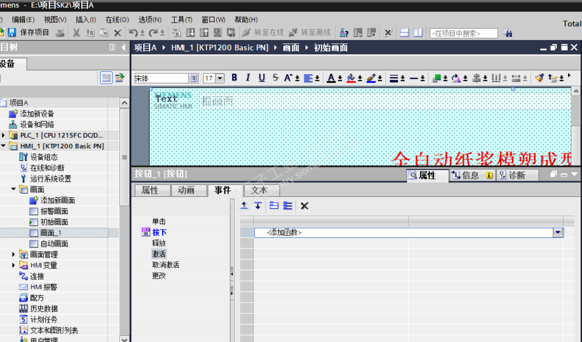Toggle italic text formatting
This screenshot has width=582, height=342.
click(248, 78)
